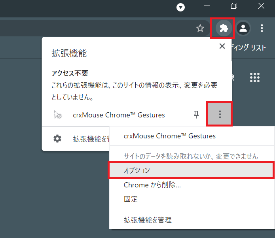Viewport: 275px width, 238px height.
Task: Open the Extensions puzzle-piece icon
Action: (x=224, y=28)
